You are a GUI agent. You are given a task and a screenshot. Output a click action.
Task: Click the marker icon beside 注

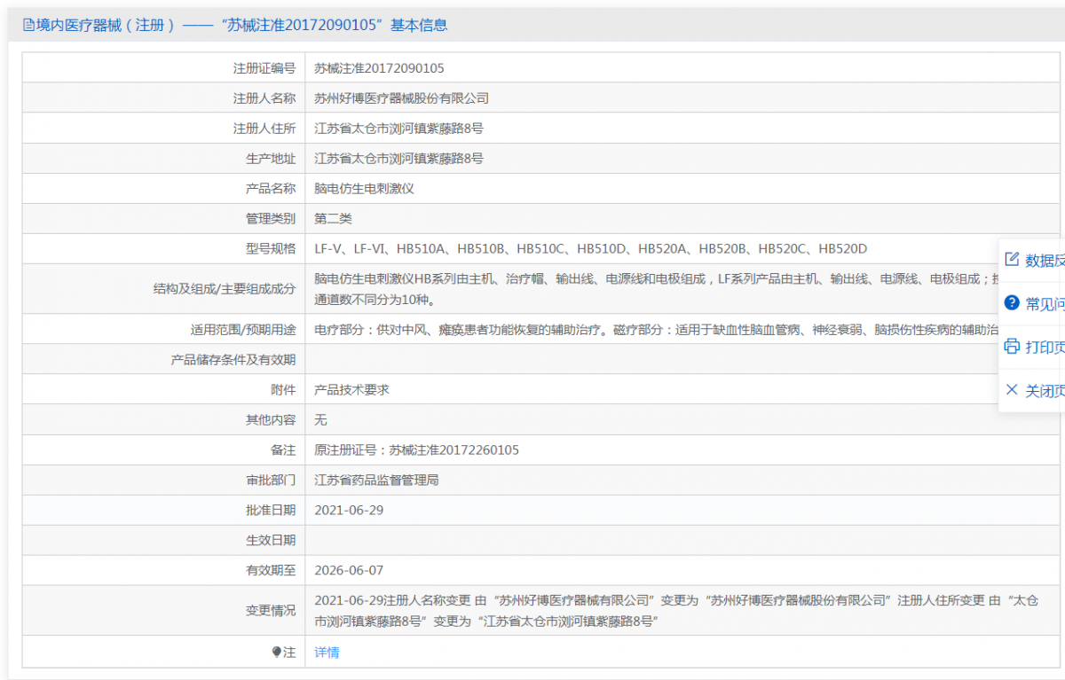[276, 653]
